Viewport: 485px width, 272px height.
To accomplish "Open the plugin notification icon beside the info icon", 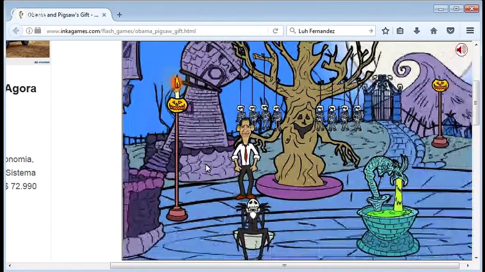I will point(38,31).
